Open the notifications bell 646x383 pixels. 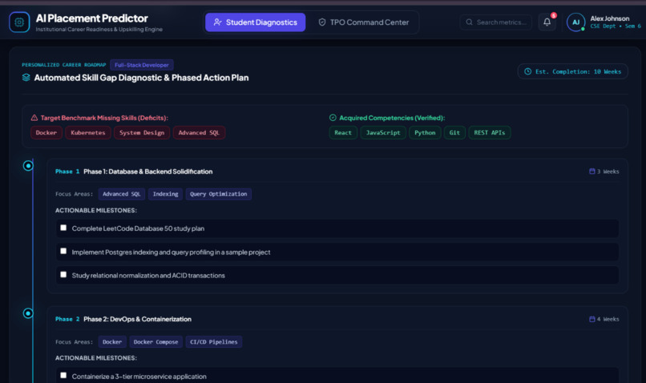tap(547, 22)
